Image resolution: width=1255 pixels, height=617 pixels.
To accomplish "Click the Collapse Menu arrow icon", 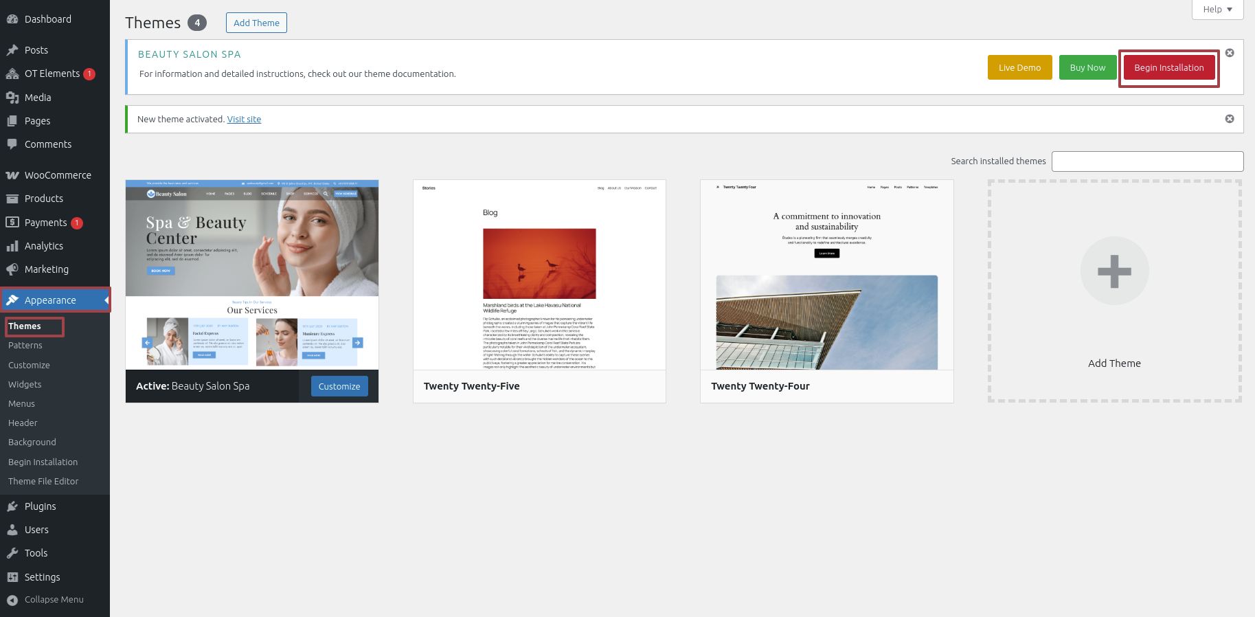I will pyautogui.click(x=12, y=600).
